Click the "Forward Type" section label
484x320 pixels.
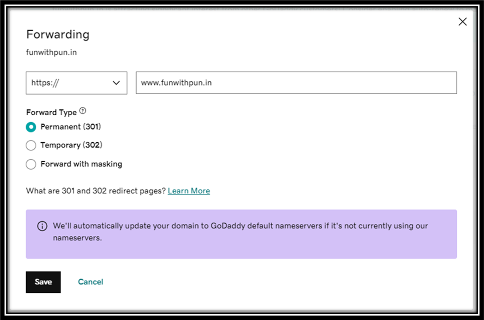[x=51, y=112]
